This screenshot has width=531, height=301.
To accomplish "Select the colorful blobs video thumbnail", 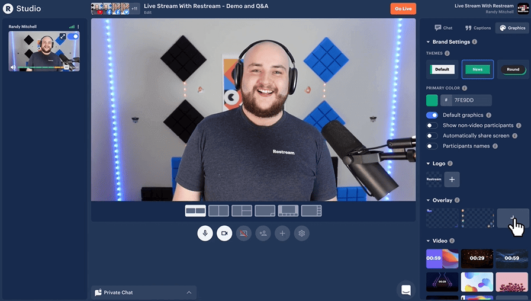I will coord(477,282).
